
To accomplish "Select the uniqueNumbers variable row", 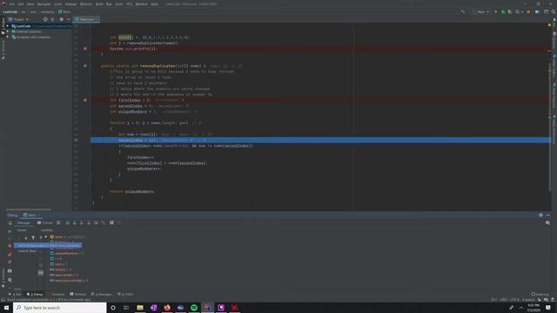I will [68, 253].
